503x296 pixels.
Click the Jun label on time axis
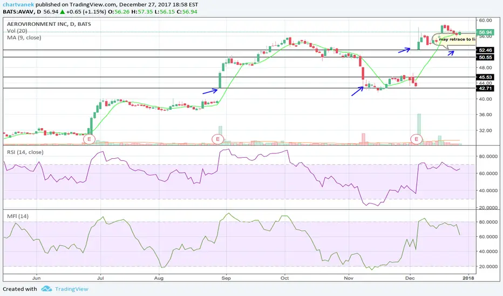36,278
